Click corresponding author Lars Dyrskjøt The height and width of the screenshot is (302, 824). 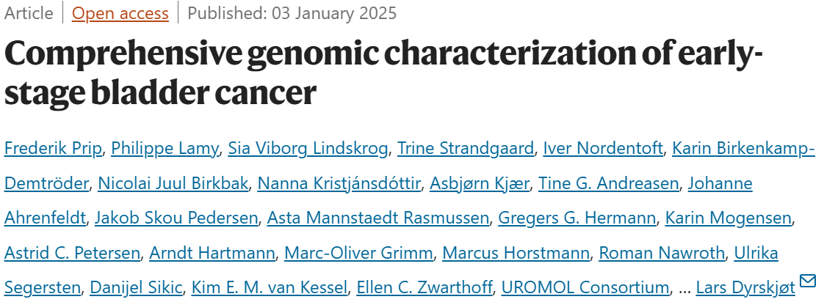[x=745, y=287]
